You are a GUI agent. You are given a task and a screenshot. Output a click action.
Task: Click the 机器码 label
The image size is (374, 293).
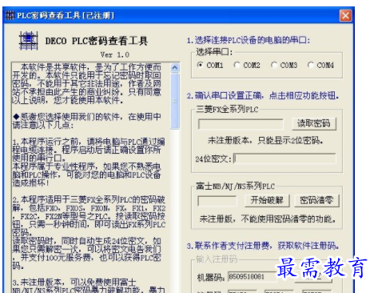[211, 277]
